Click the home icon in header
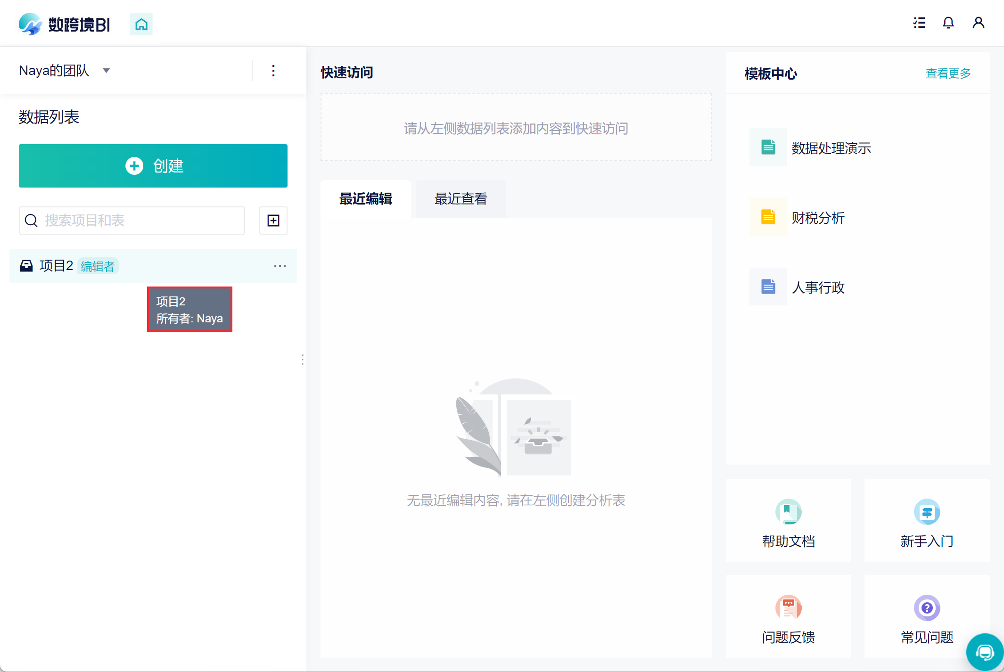This screenshot has height=672, width=1004. coord(141,24)
